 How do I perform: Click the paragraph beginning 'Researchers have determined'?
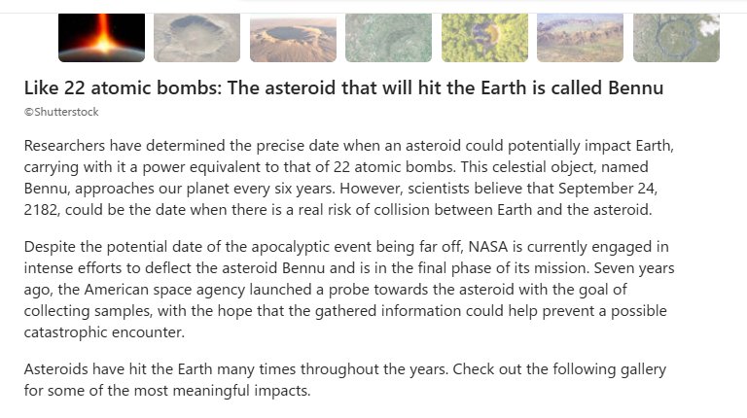click(x=350, y=177)
